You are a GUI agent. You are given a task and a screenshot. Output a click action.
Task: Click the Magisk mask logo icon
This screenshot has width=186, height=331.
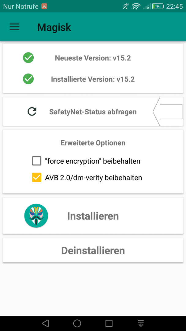[x=36, y=215]
